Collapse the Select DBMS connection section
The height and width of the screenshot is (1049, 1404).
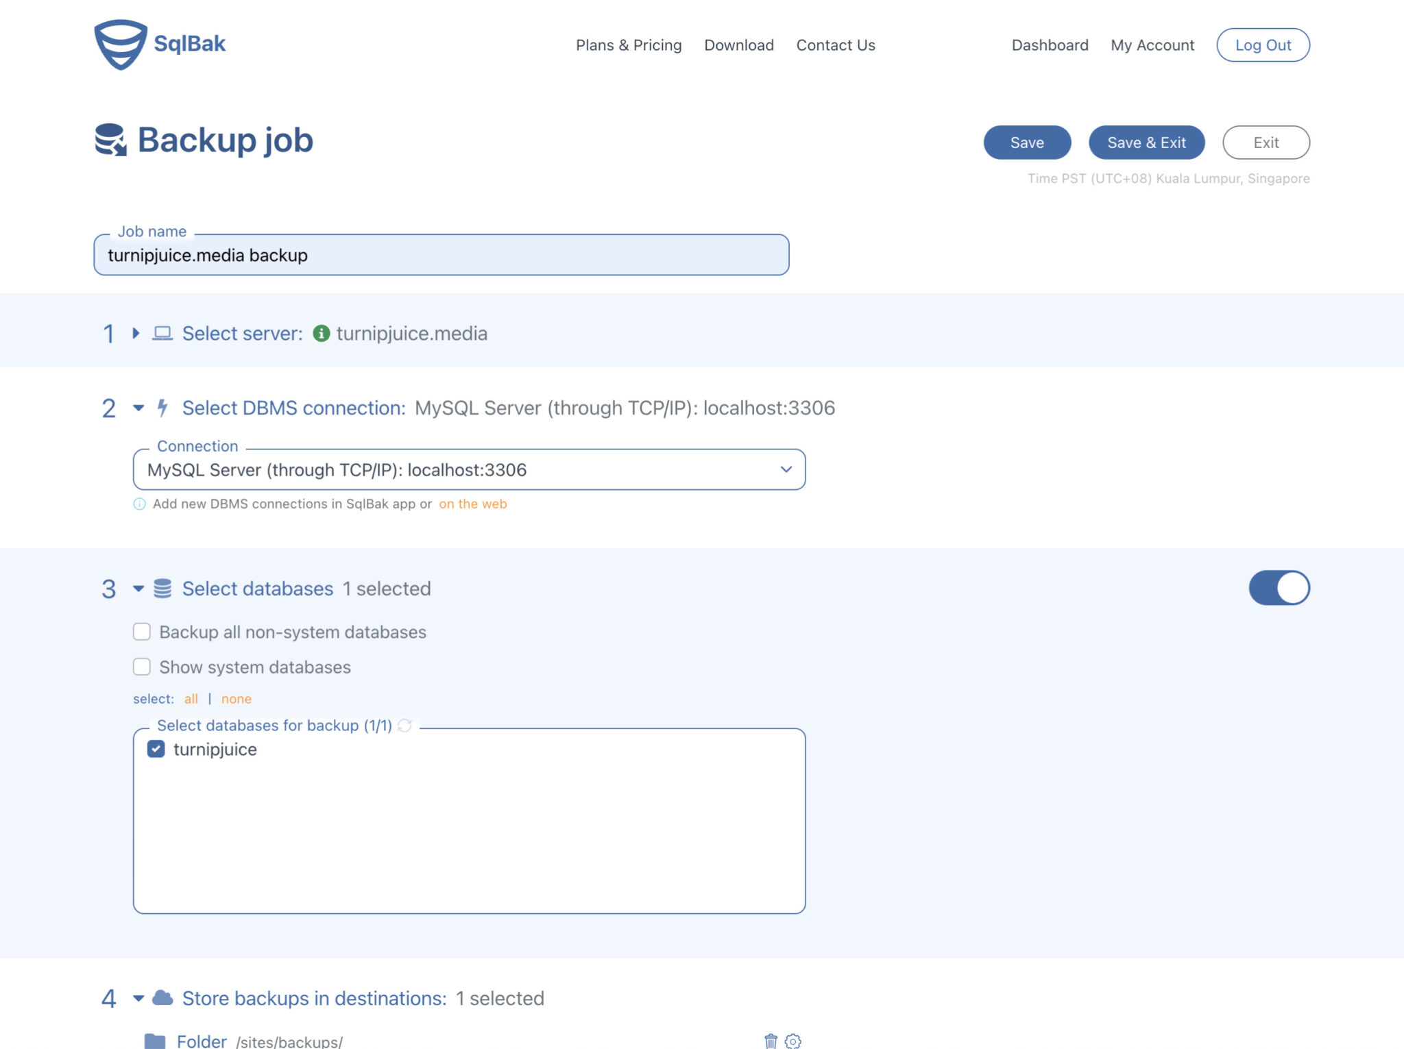(x=137, y=408)
